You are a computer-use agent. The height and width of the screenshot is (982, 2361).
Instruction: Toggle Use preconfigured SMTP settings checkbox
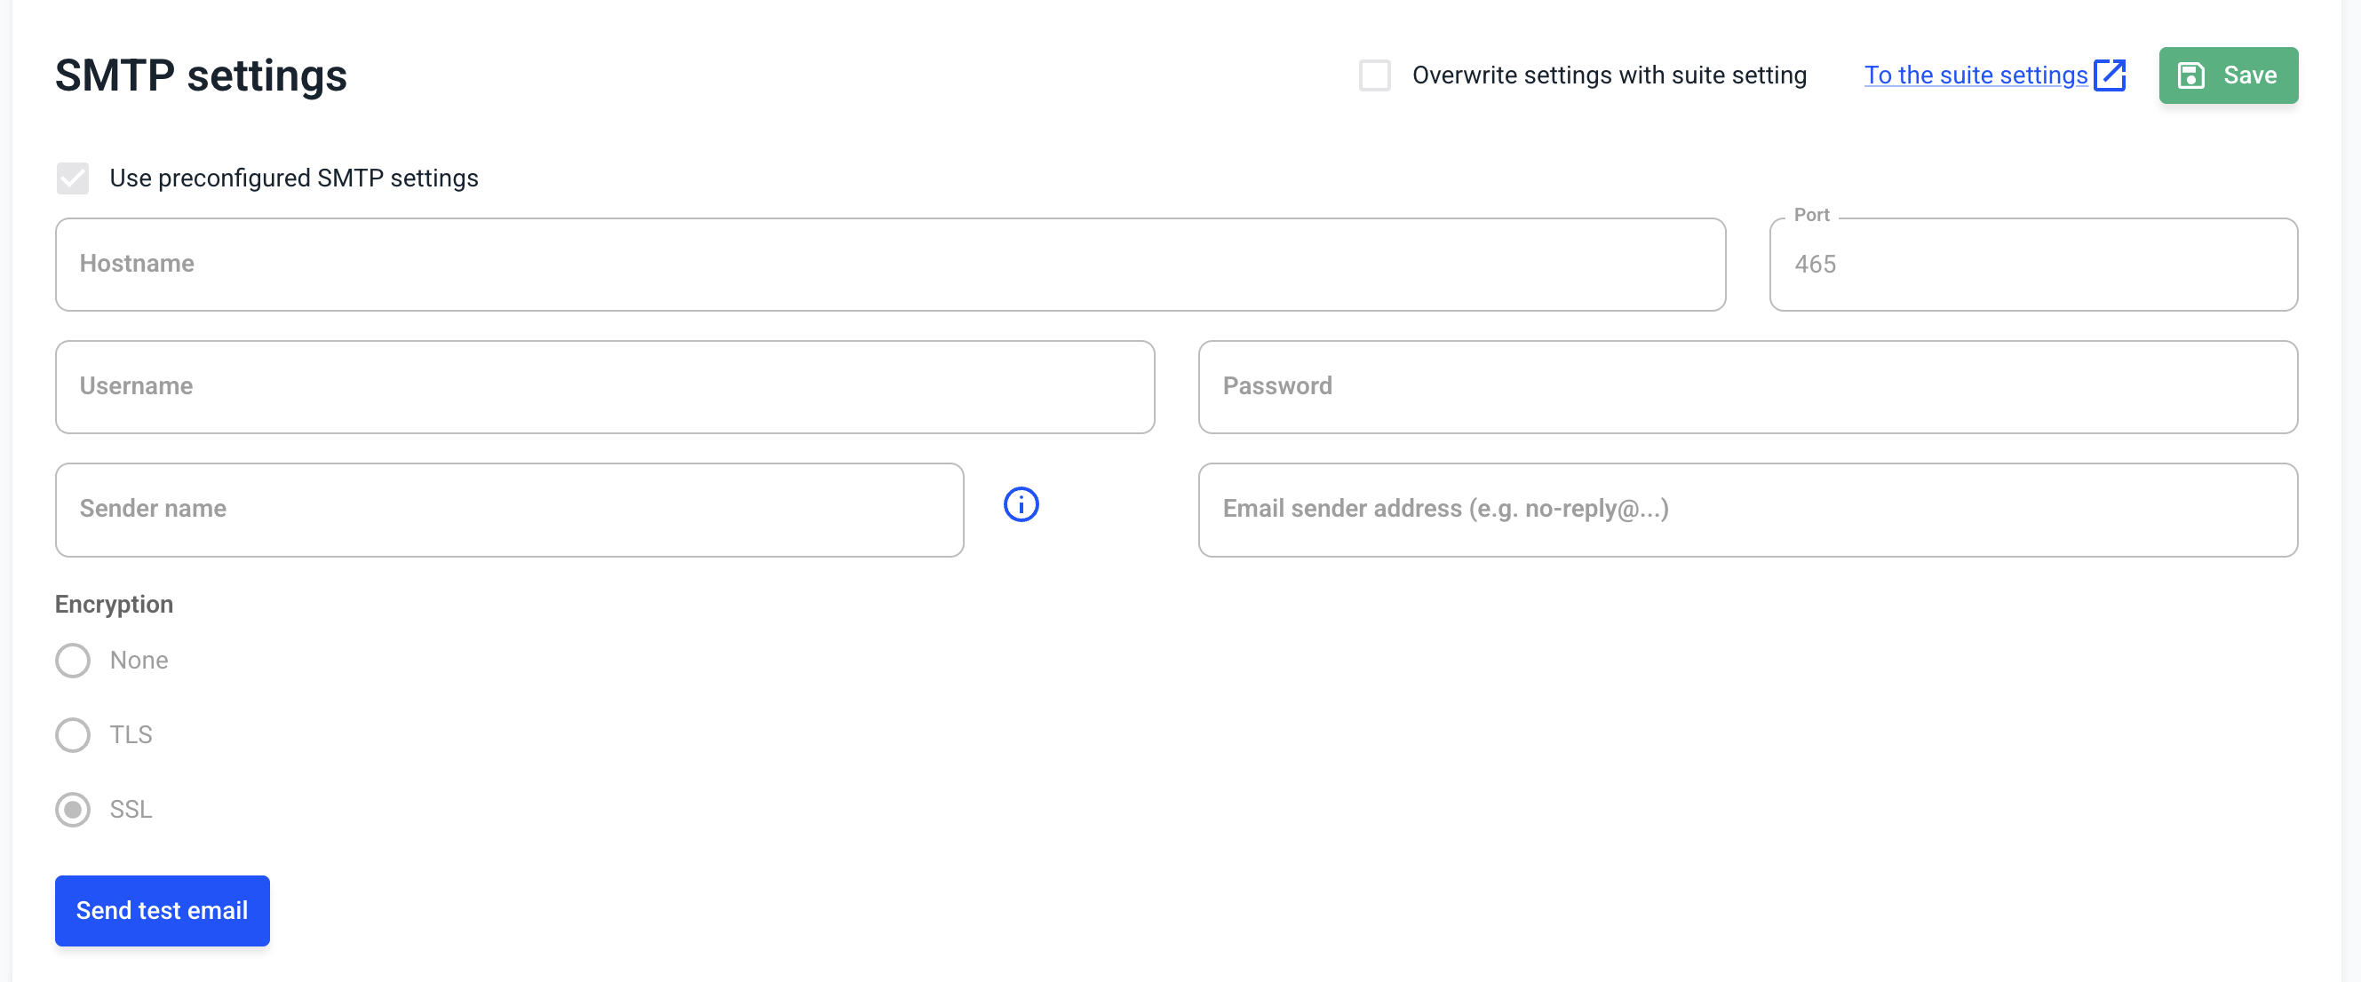click(73, 178)
